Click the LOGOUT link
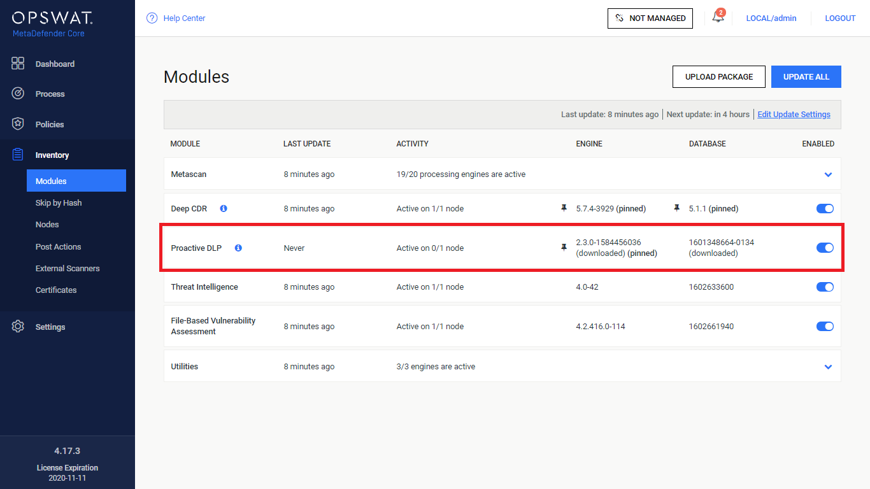 point(840,18)
